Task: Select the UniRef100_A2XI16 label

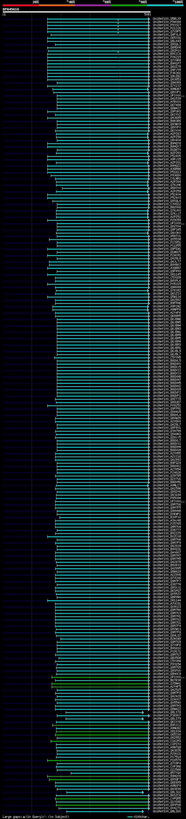Action: tap(167, 456)
